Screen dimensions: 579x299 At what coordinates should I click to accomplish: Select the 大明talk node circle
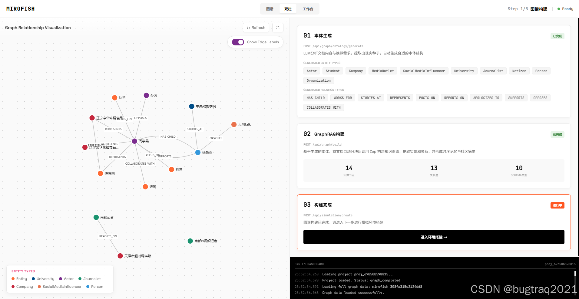[x=234, y=124]
